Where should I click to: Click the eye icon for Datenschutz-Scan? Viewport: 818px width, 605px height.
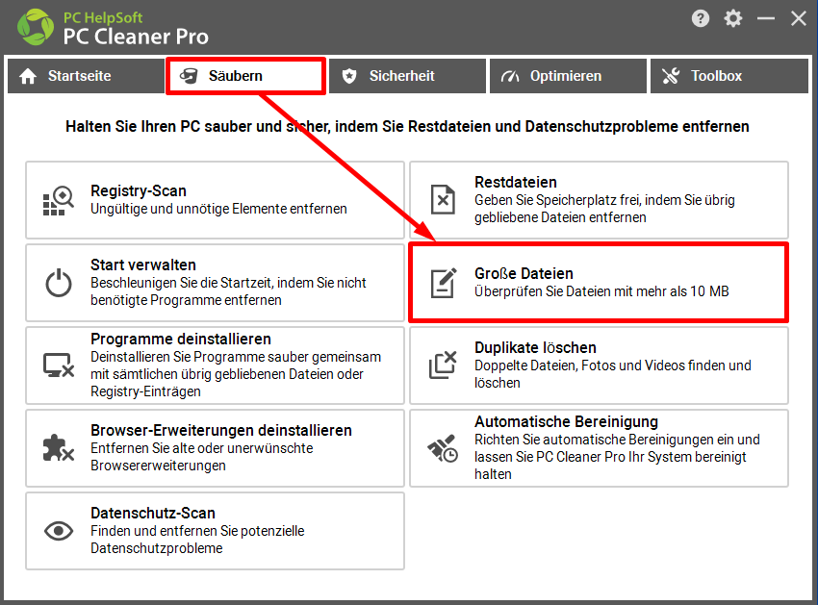tap(59, 531)
